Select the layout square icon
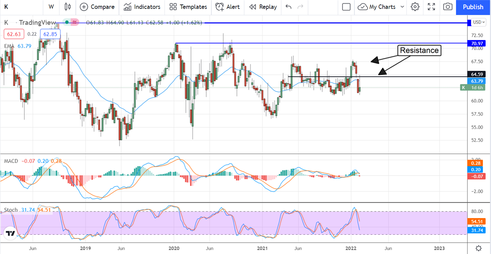Viewport: 491px width, 254px height. point(346,7)
